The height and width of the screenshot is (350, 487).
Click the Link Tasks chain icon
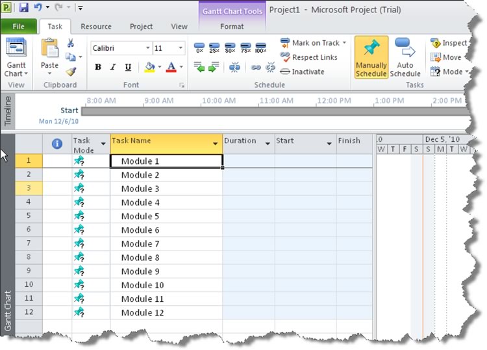pyautogui.click(x=256, y=67)
